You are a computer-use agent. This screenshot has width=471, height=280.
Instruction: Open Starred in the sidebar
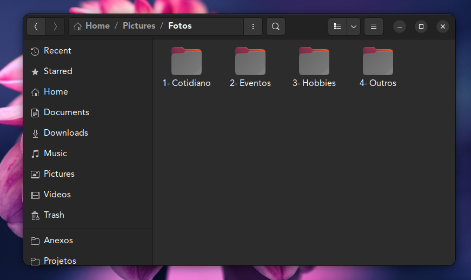(x=88, y=71)
